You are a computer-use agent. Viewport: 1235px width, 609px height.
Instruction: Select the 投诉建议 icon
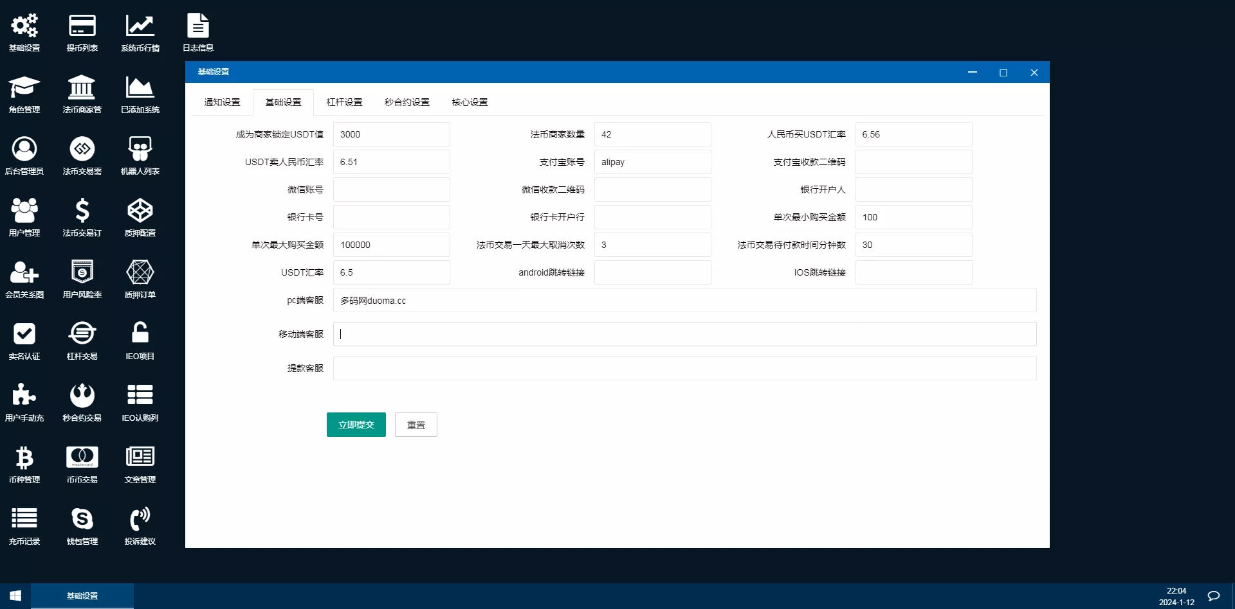(x=140, y=524)
